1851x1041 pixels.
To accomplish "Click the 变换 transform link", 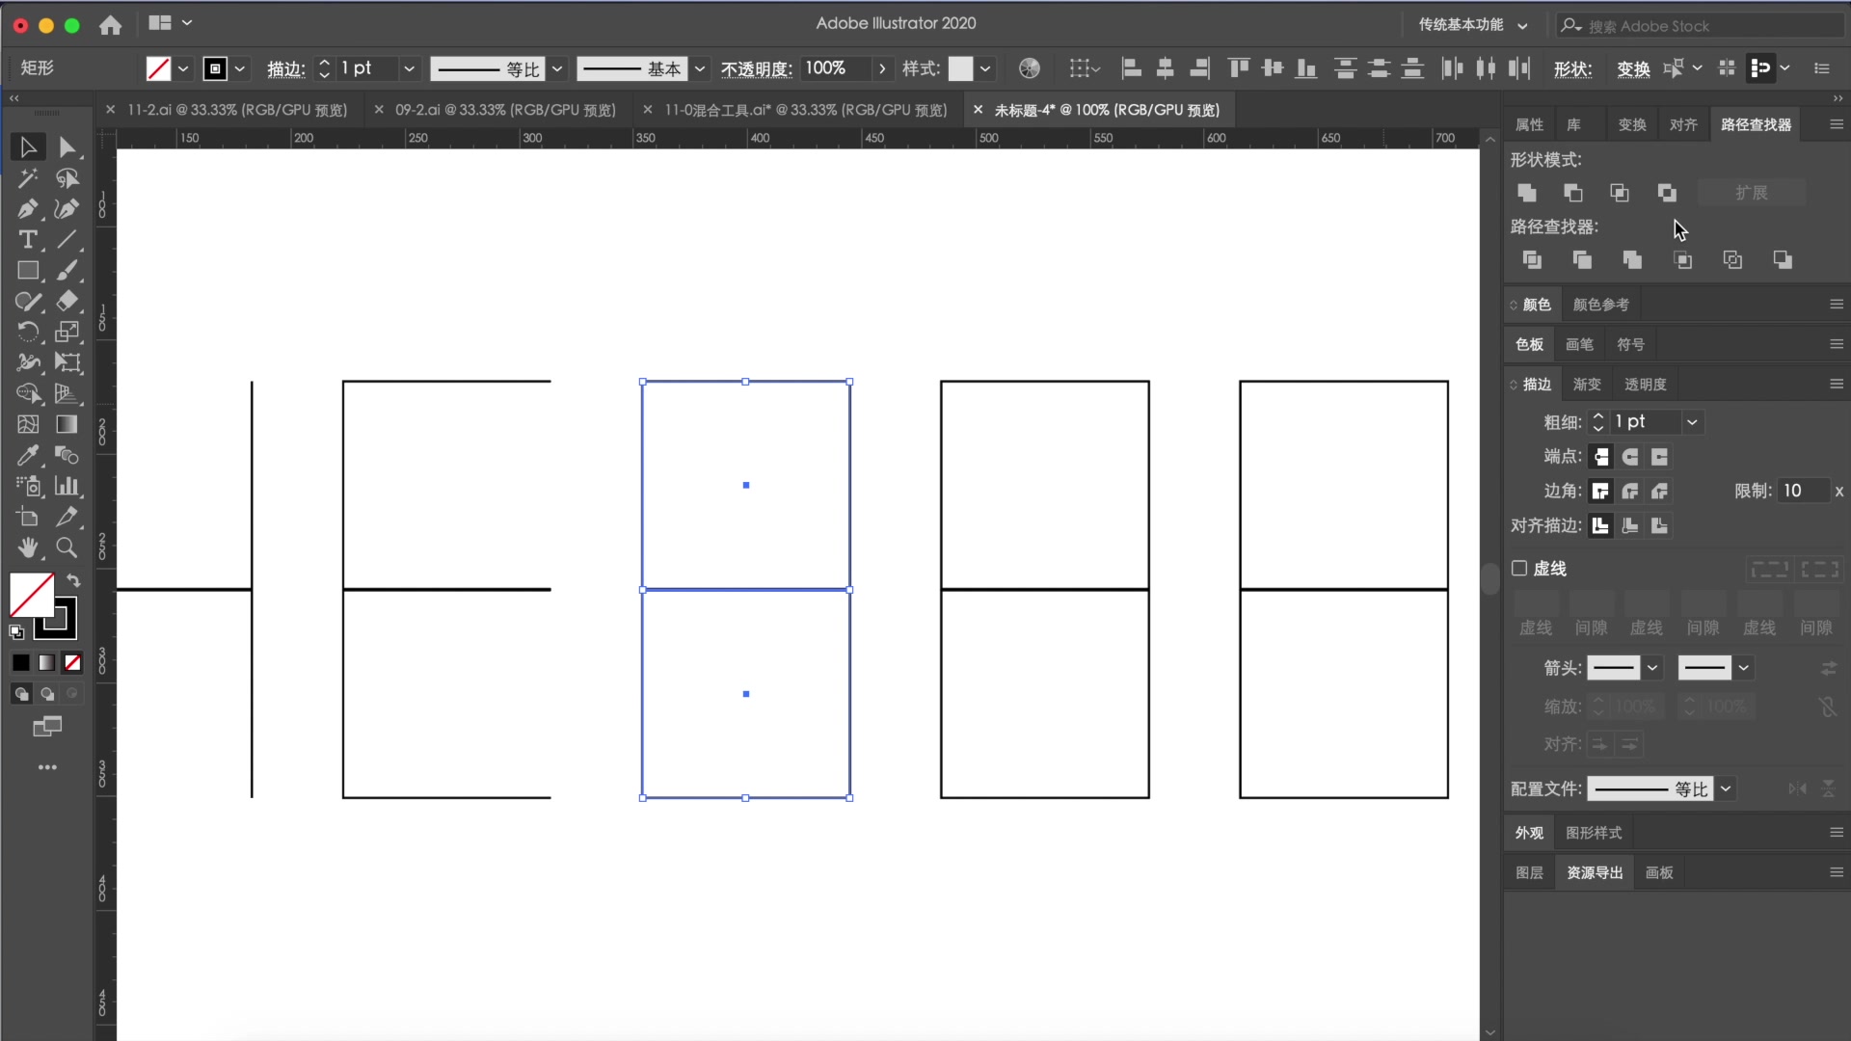I will point(1633,68).
